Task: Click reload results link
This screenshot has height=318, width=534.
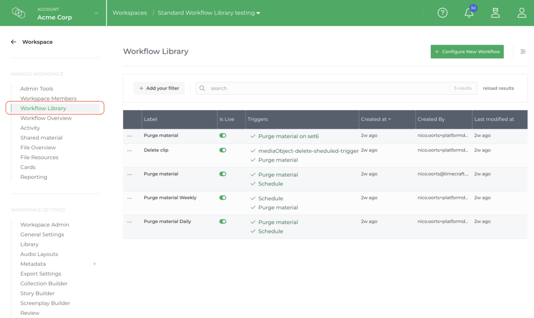Action: (x=498, y=88)
